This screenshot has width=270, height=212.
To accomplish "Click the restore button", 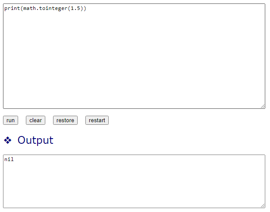I will [65, 120].
